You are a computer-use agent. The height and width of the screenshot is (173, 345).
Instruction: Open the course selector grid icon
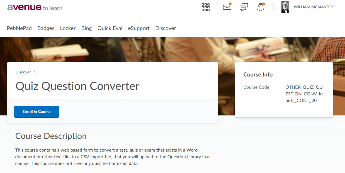(x=205, y=7)
